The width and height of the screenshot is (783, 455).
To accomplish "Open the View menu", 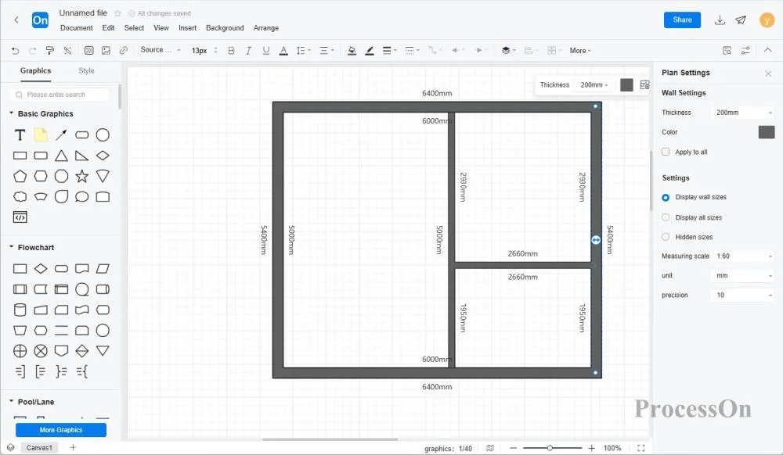I will coord(161,28).
